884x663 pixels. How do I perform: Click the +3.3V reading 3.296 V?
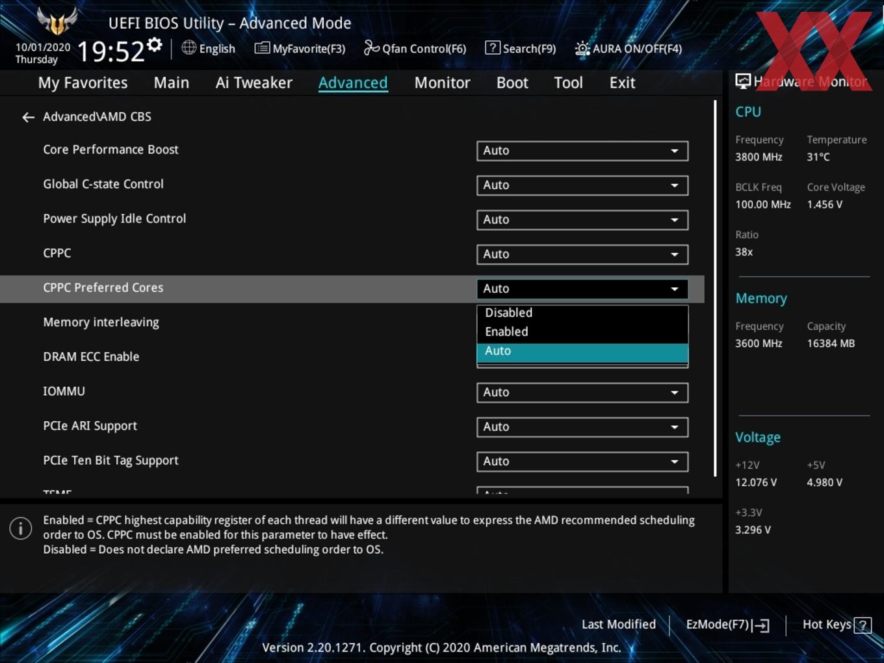(753, 530)
